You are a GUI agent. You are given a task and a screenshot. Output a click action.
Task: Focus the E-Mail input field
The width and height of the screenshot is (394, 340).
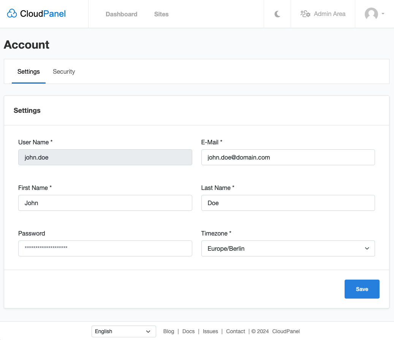[x=288, y=157]
